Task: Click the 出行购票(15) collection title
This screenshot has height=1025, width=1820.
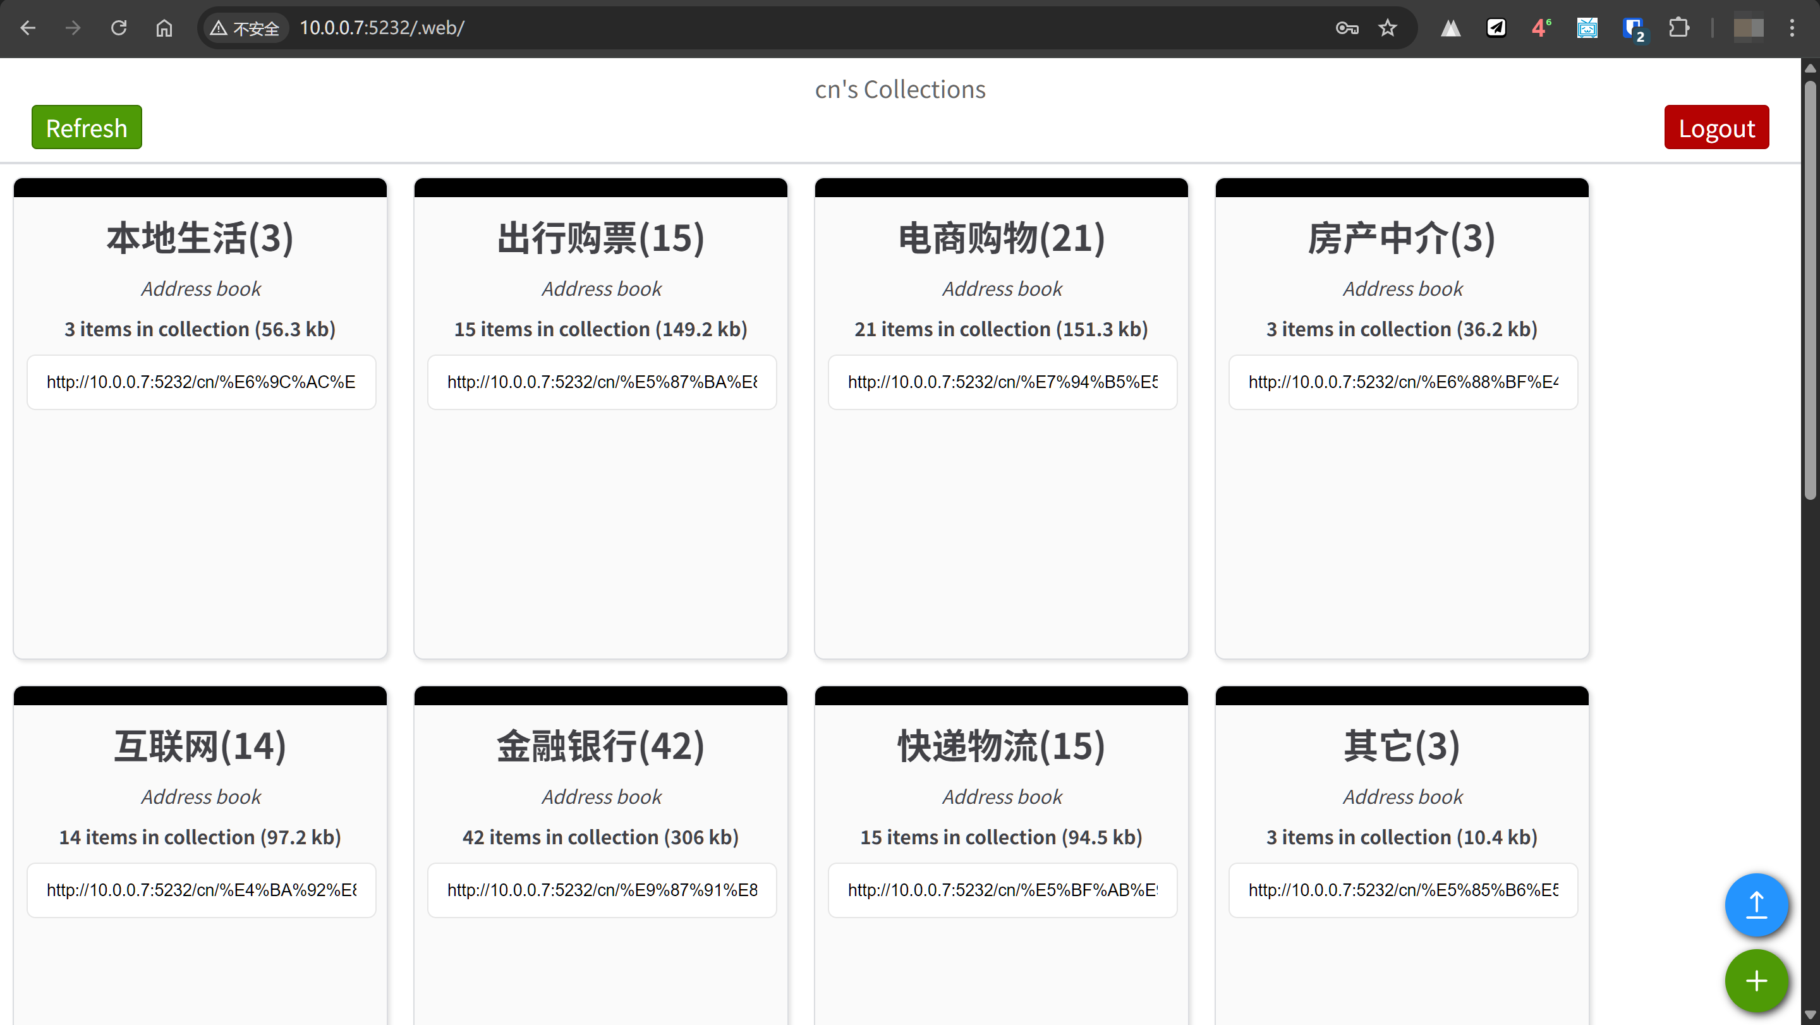Action: pos(600,238)
